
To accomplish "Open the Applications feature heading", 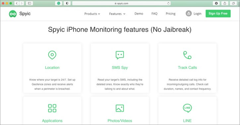I will (52, 121).
